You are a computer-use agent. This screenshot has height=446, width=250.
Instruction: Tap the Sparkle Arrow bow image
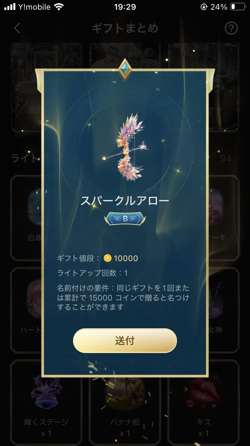point(125,147)
